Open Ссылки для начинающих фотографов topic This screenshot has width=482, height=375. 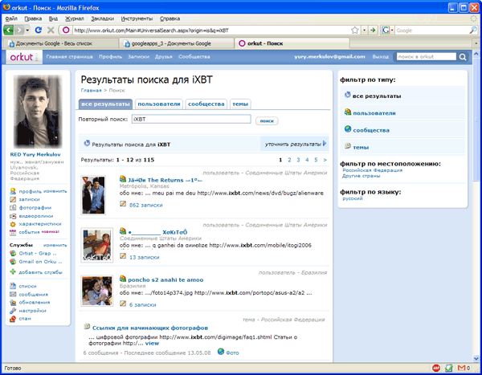pos(150,328)
